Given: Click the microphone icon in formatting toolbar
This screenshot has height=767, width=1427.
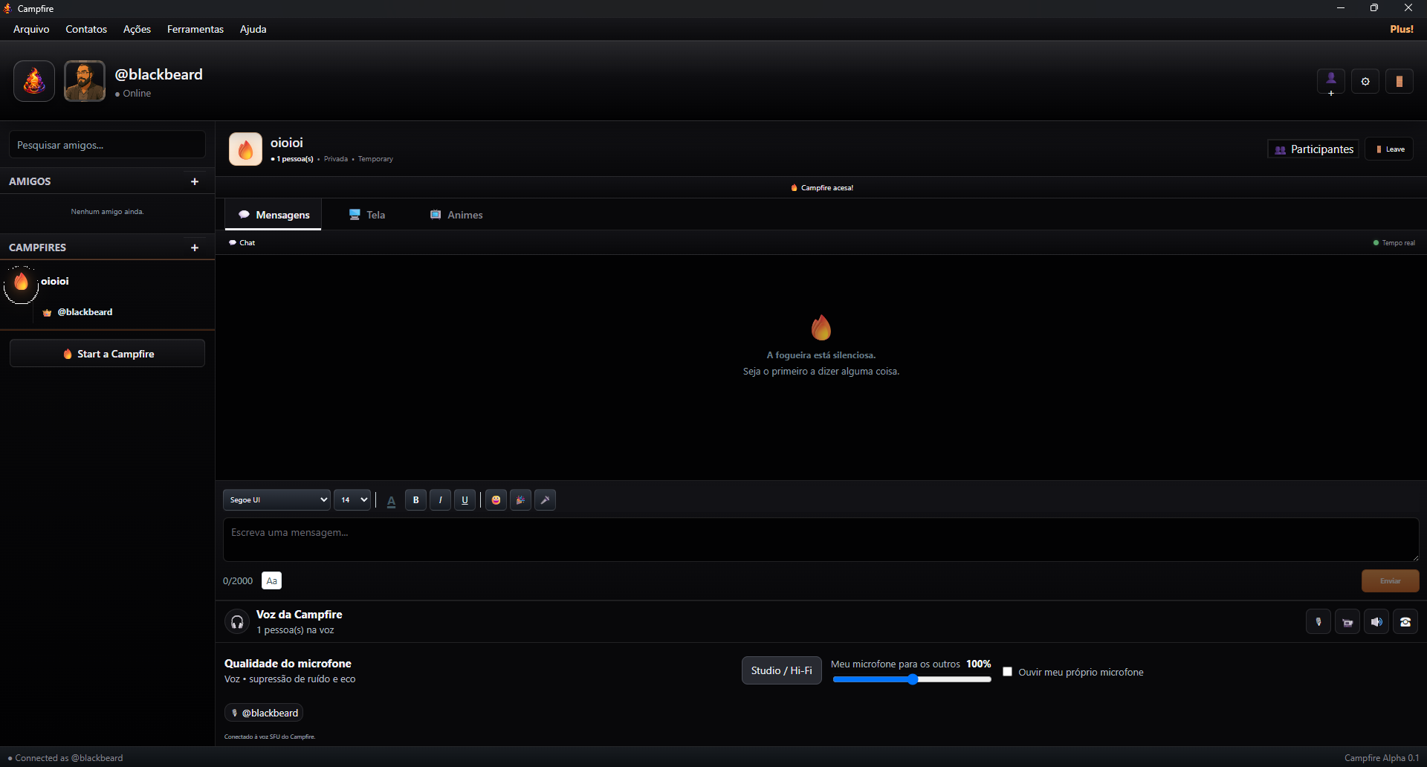Looking at the screenshot, I should coord(545,500).
